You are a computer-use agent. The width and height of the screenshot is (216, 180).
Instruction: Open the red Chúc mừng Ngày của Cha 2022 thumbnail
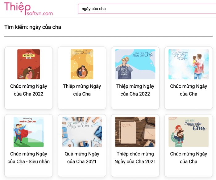click(x=28, y=64)
